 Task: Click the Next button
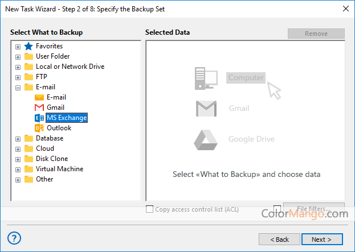pyautogui.click(x=322, y=239)
